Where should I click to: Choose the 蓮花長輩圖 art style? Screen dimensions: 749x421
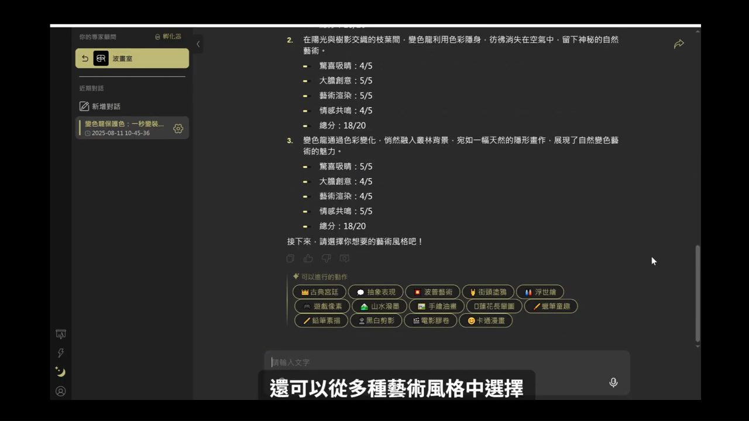(494, 306)
